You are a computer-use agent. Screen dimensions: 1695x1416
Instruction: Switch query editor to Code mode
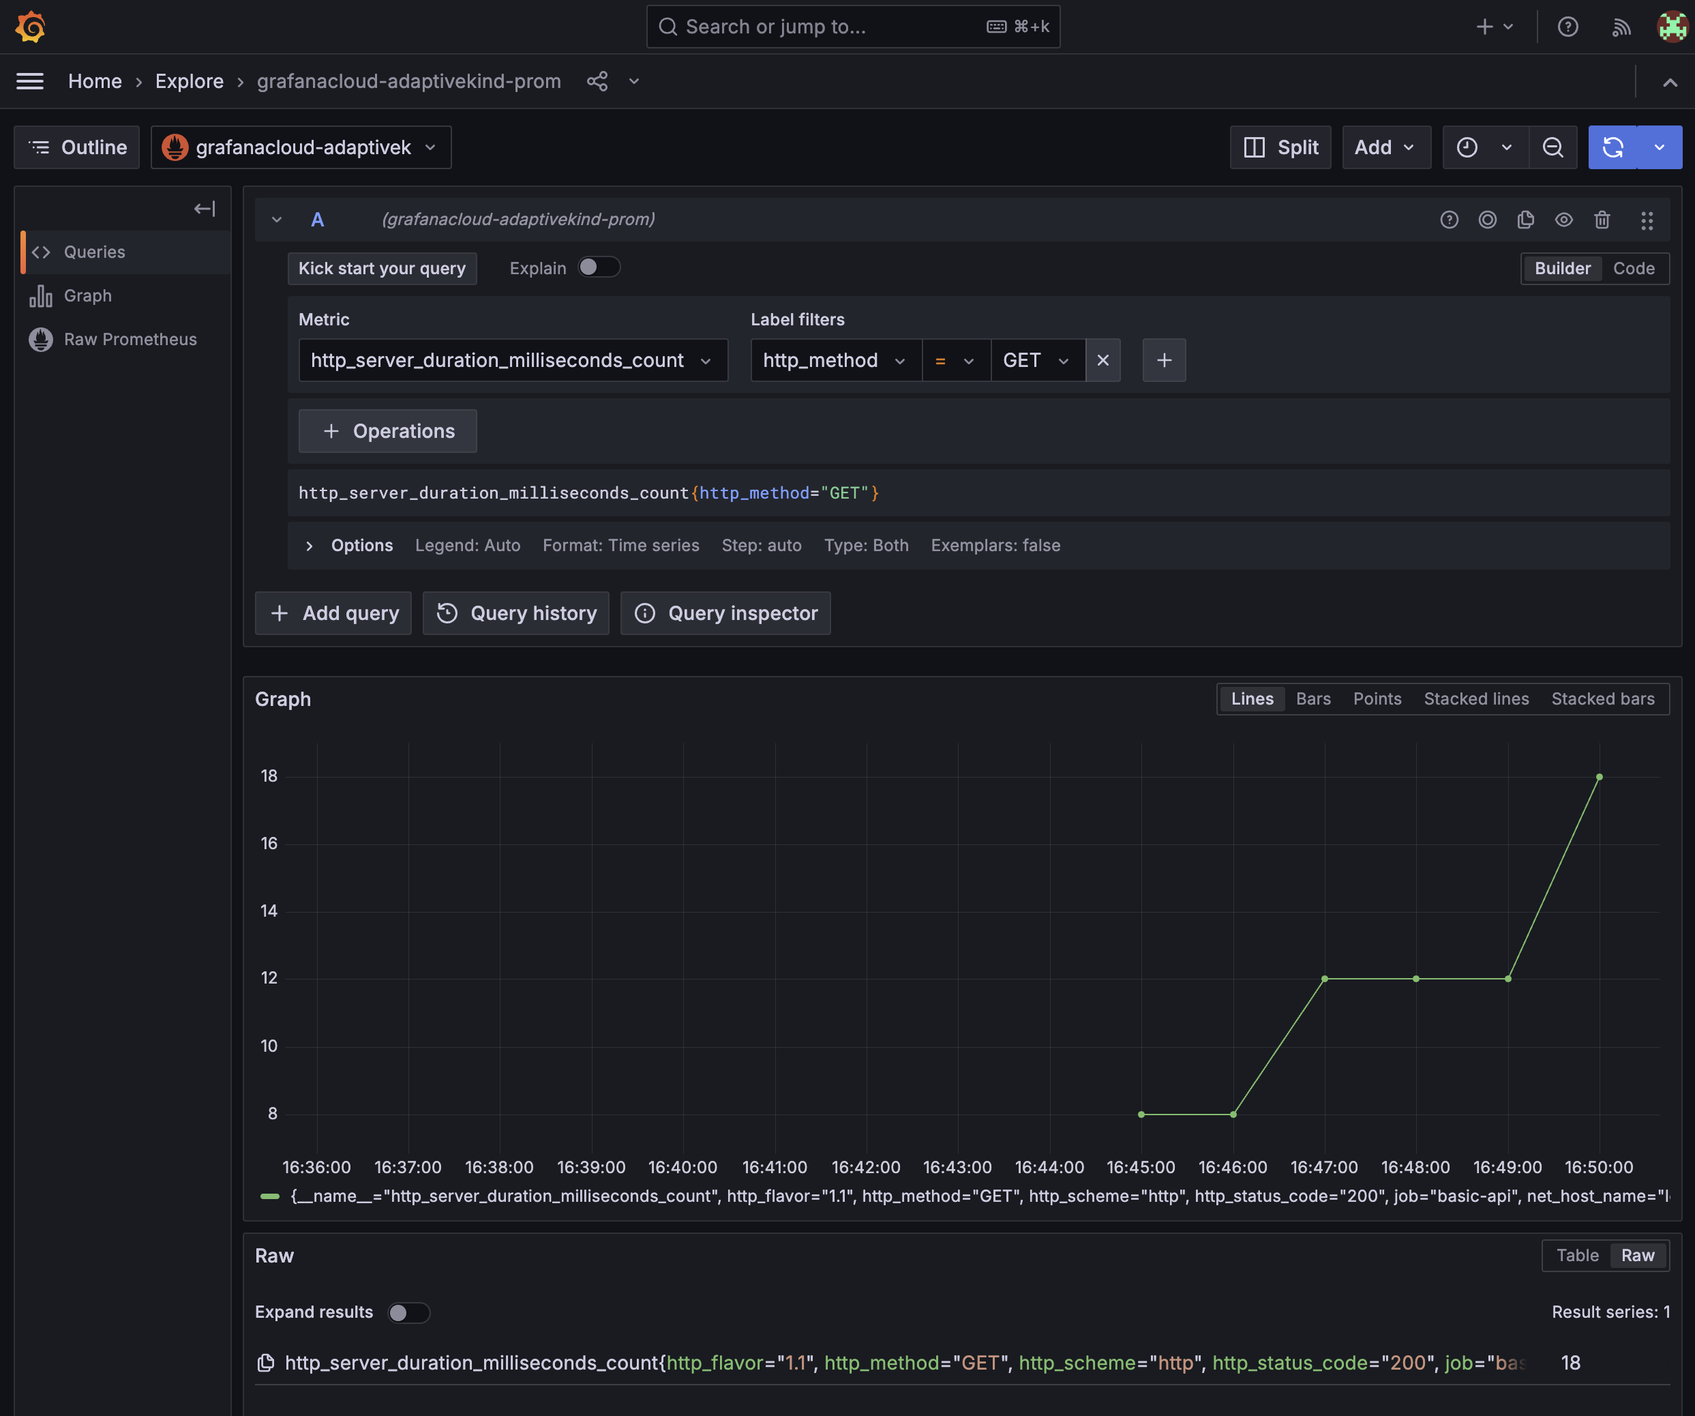tap(1634, 268)
